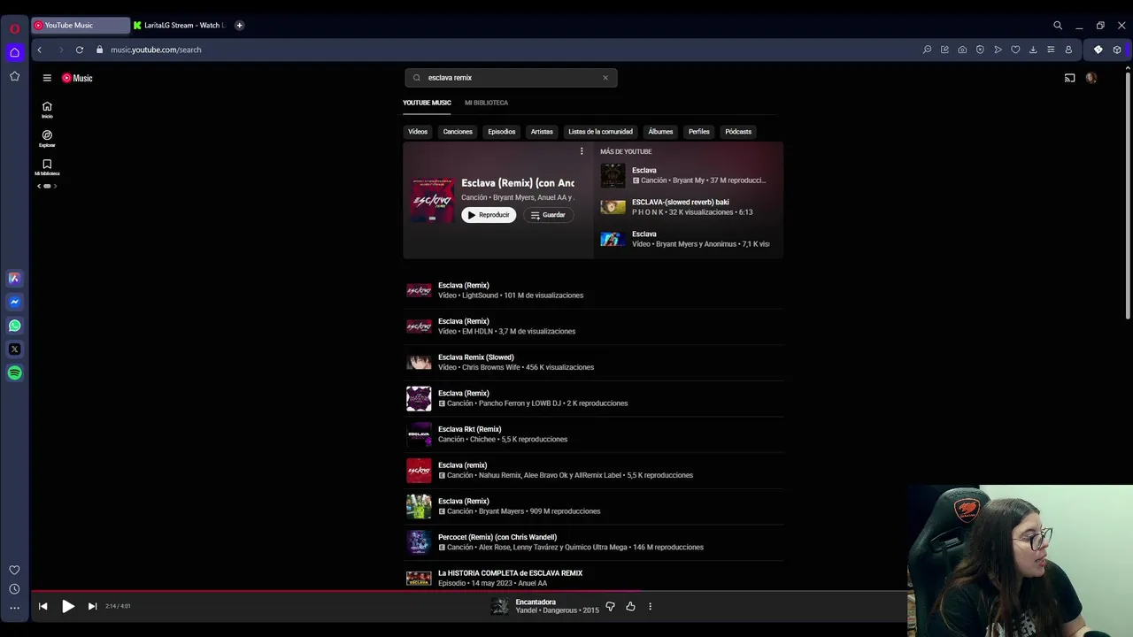Switch to the YOUTUBE MUSIC tab
Image resolution: width=1133 pixels, height=637 pixels.
pos(427,103)
